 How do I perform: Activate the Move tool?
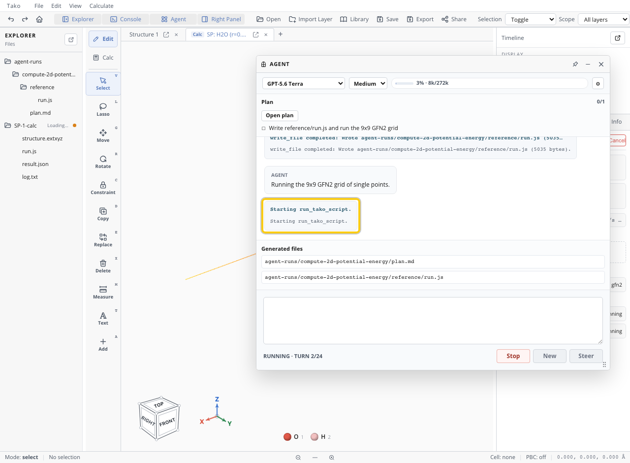[103, 135]
